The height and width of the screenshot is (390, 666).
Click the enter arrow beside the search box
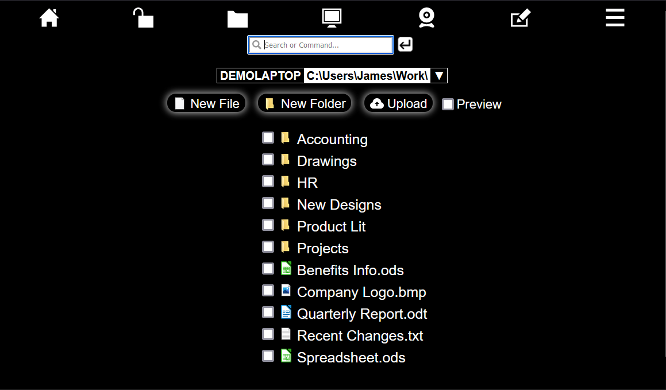tap(405, 44)
